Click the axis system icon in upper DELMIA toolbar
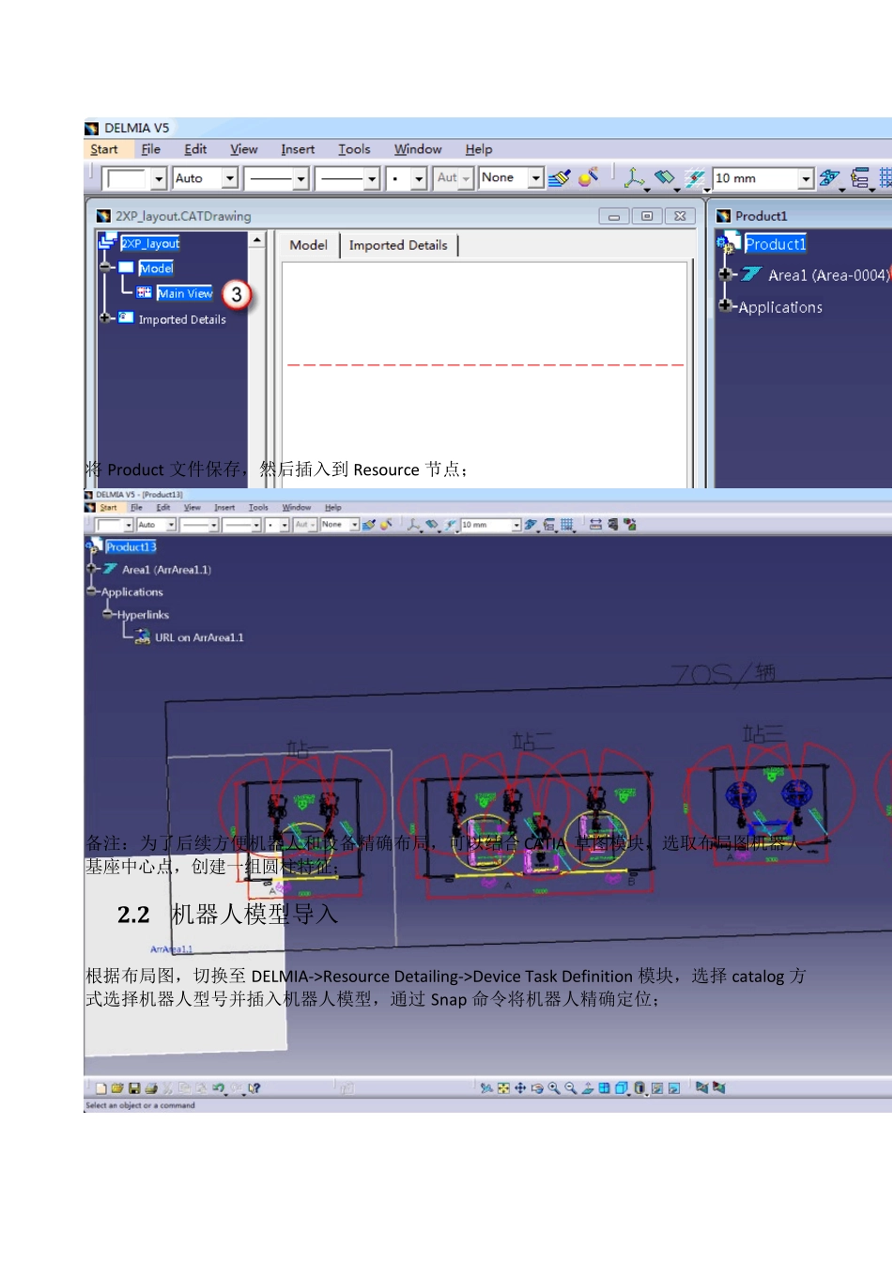The image size is (892, 1262). coord(635,177)
